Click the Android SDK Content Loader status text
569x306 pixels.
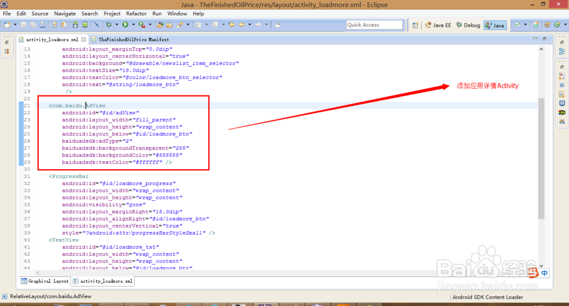point(488,297)
